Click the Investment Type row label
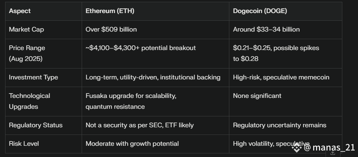 coord(33,78)
